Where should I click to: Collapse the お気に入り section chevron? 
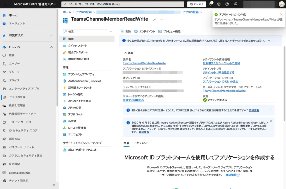[51, 35]
